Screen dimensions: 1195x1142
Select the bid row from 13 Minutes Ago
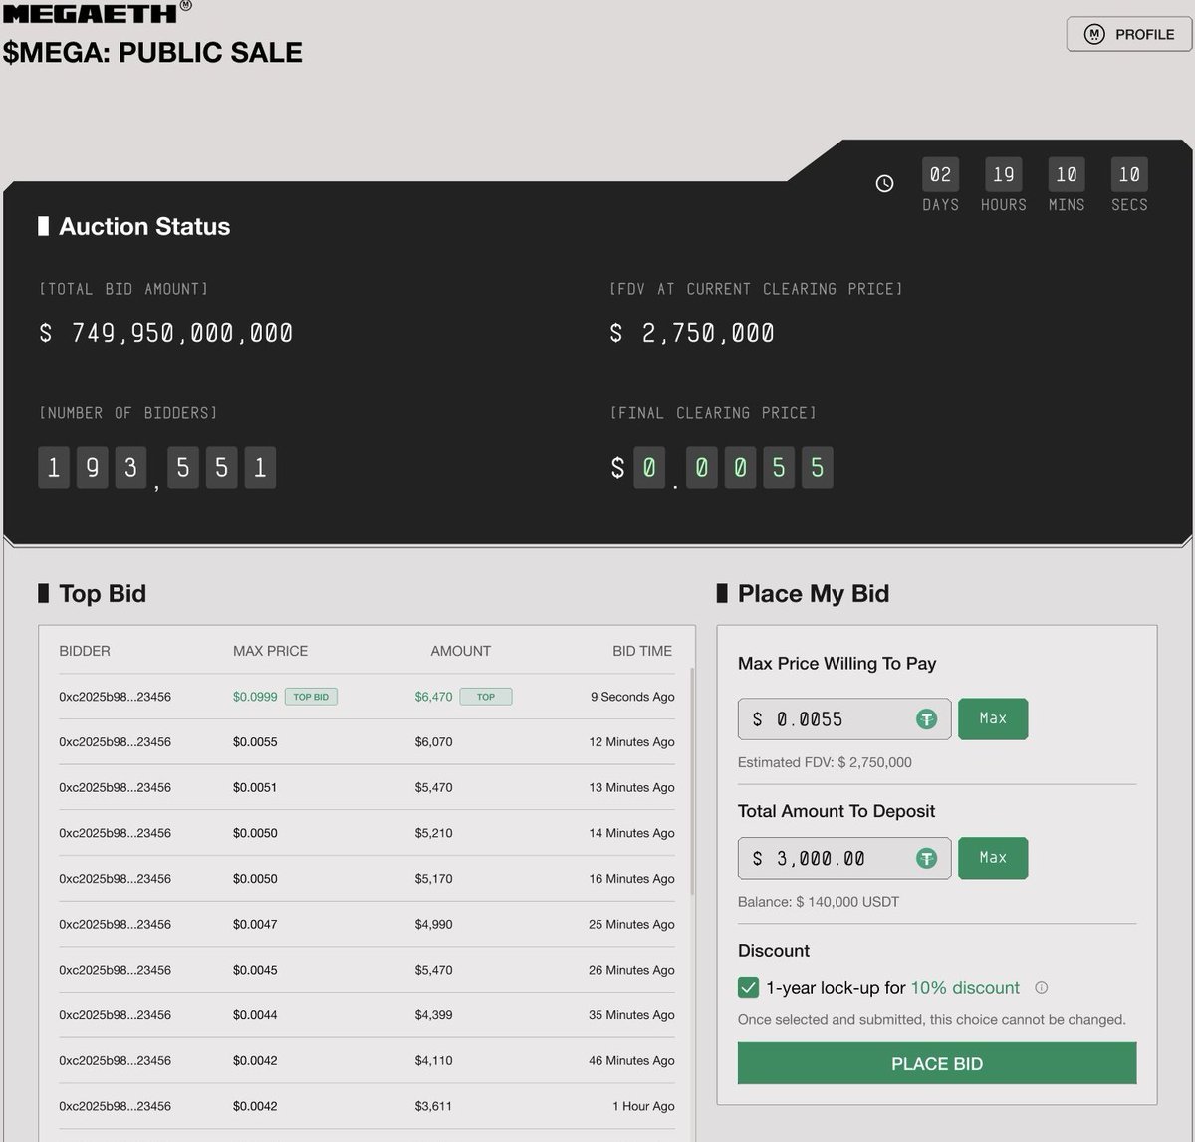[366, 787]
